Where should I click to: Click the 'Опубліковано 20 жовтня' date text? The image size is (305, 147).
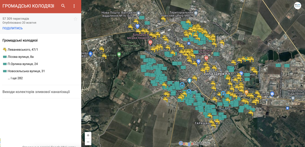click(x=19, y=23)
